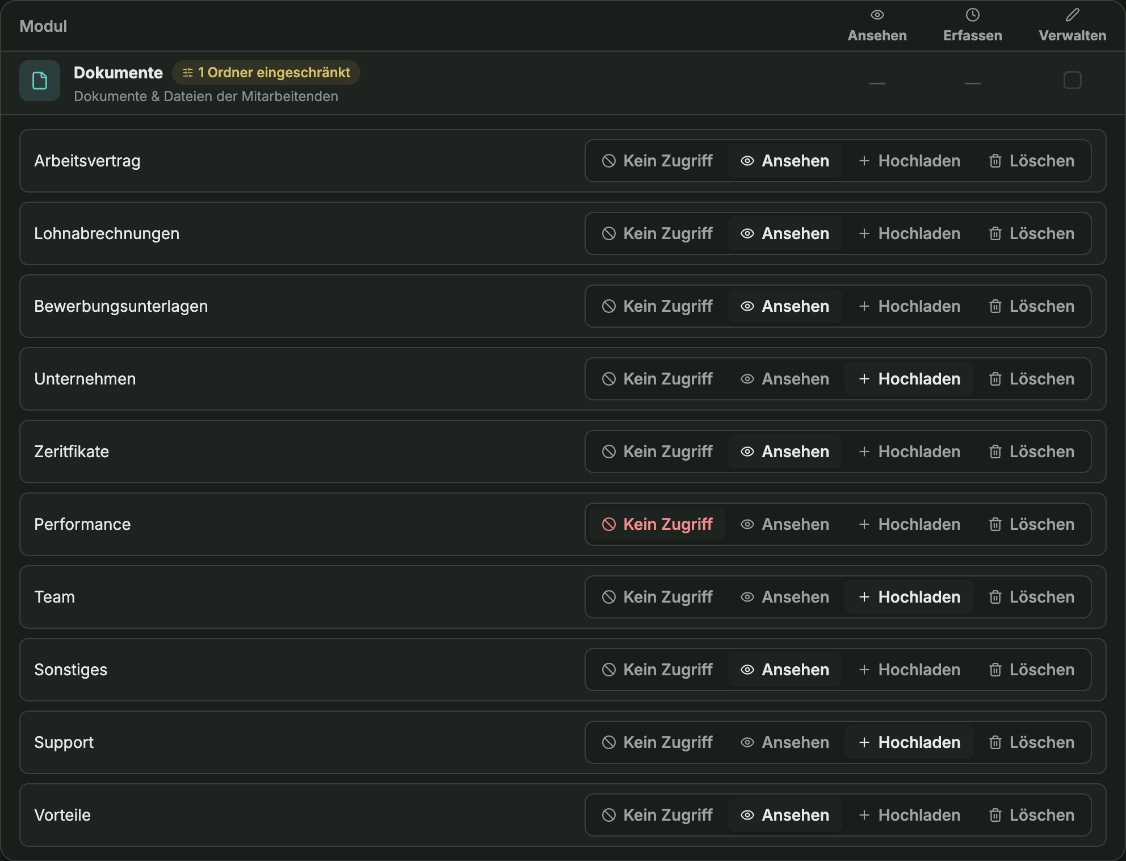This screenshot has width=1126, height=861.
Task: Choose Löschen for Performance folder
Action: click(x=1031, y=524)
